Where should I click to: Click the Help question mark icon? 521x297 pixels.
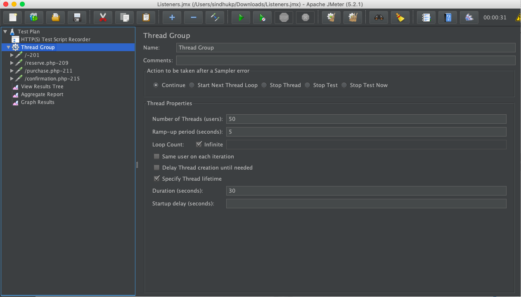(x=448, y=18)
